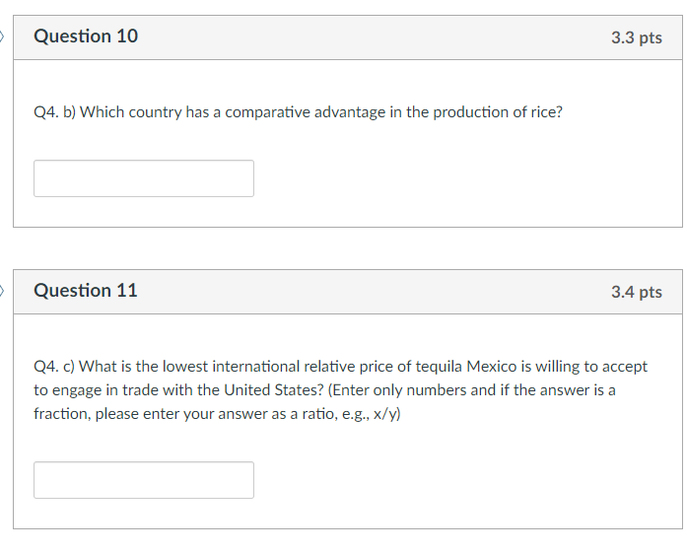Click the Q4. c) label in Question 11
Viewport: 687px width, 553px height.
pos(54,367)
